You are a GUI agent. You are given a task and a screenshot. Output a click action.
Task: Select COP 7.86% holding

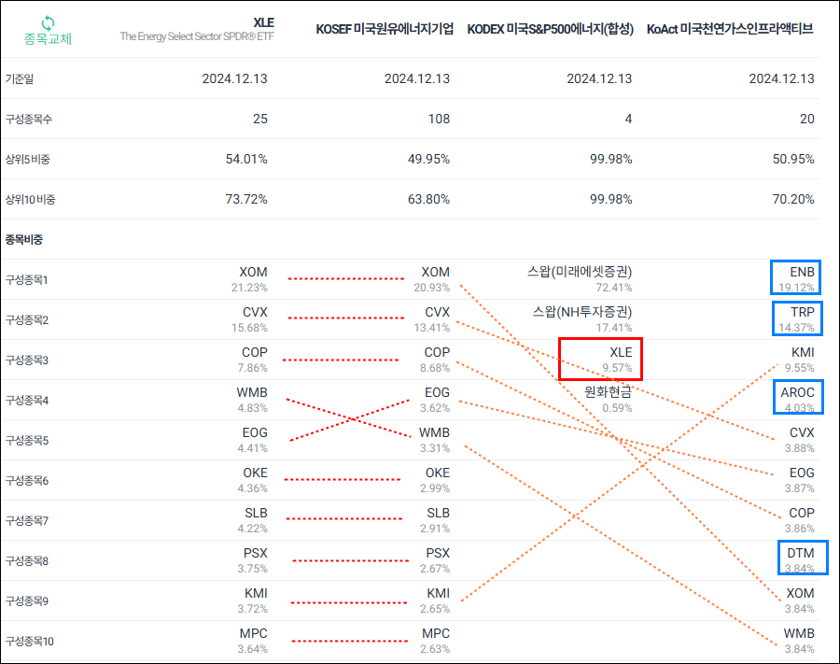pos(253,360)
